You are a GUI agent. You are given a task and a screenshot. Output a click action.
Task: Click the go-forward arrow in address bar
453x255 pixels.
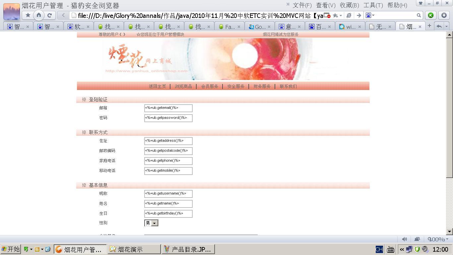coord(358,15)
